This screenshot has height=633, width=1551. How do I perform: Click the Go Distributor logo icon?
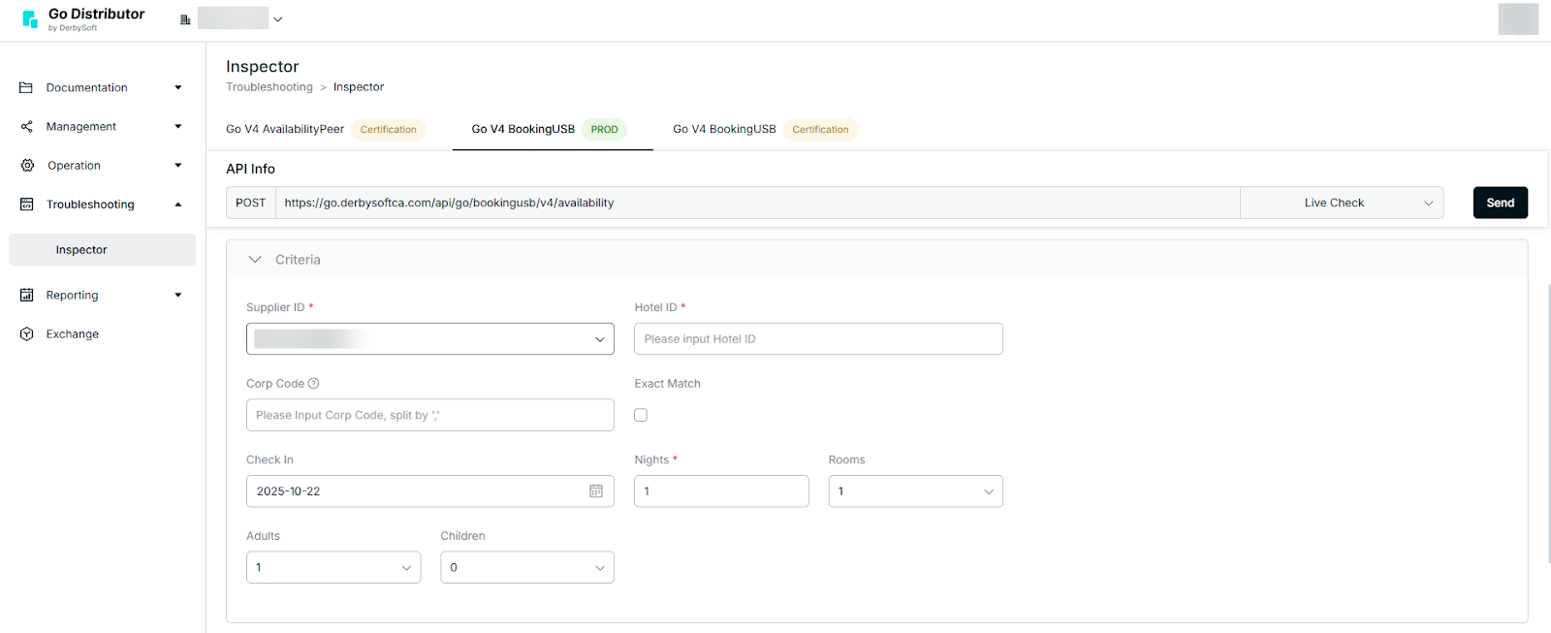tap(30, 19)
